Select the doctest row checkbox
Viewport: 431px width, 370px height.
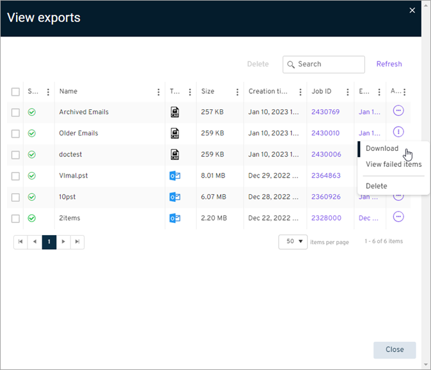pyautogui.click(x=15, y=155)
